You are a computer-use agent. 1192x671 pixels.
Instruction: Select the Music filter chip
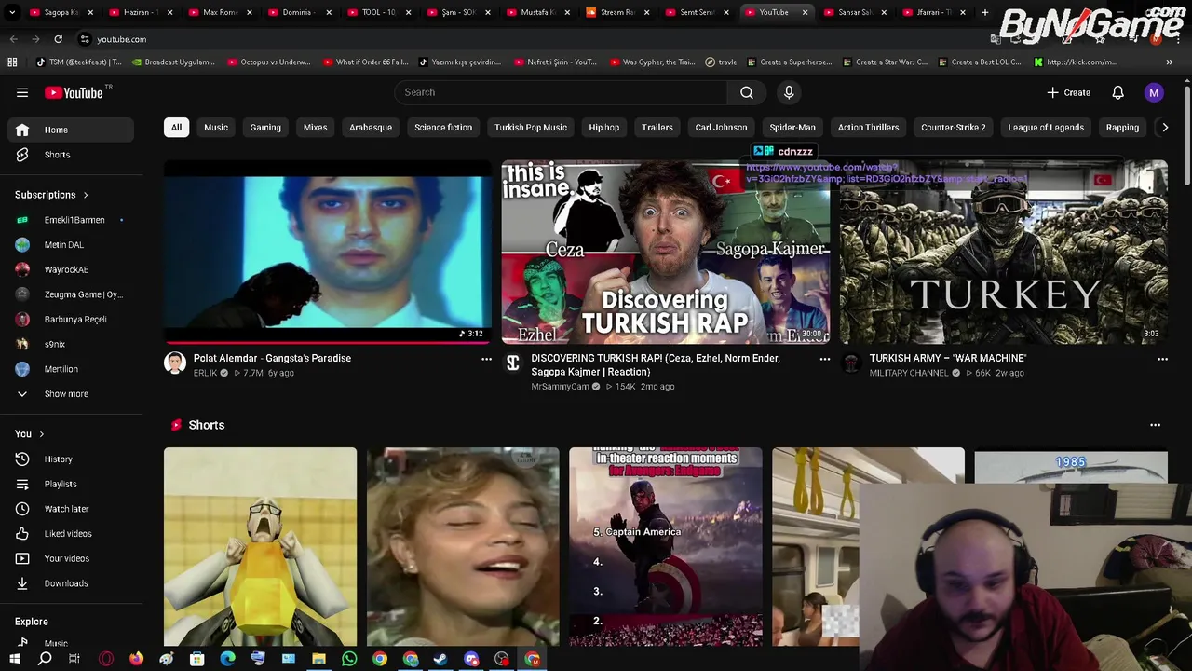click(x=216, y=128)
